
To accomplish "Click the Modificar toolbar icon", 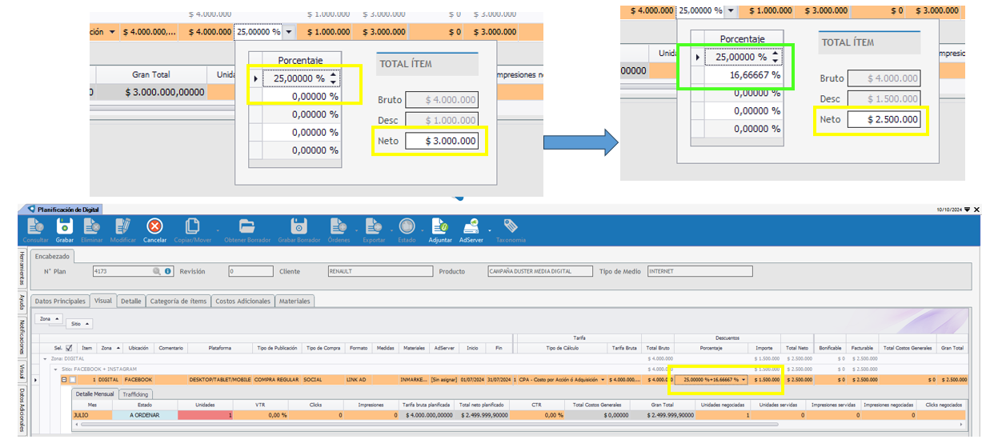I will point(122,226).
